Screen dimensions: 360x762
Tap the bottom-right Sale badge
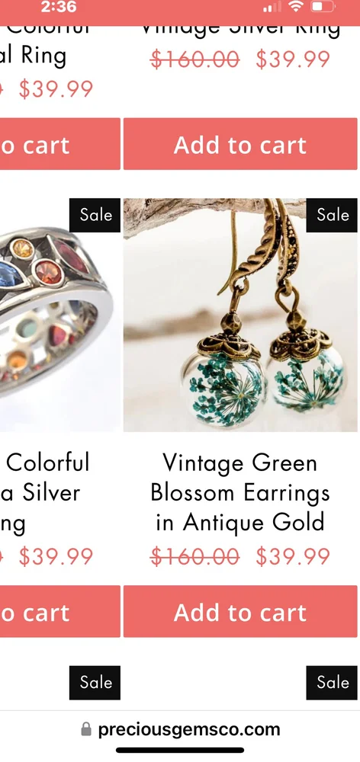(332, 682)
